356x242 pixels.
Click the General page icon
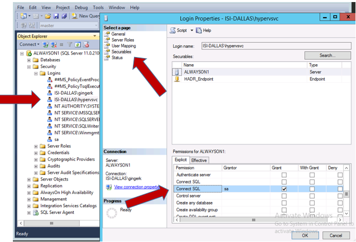pos(107,34)
